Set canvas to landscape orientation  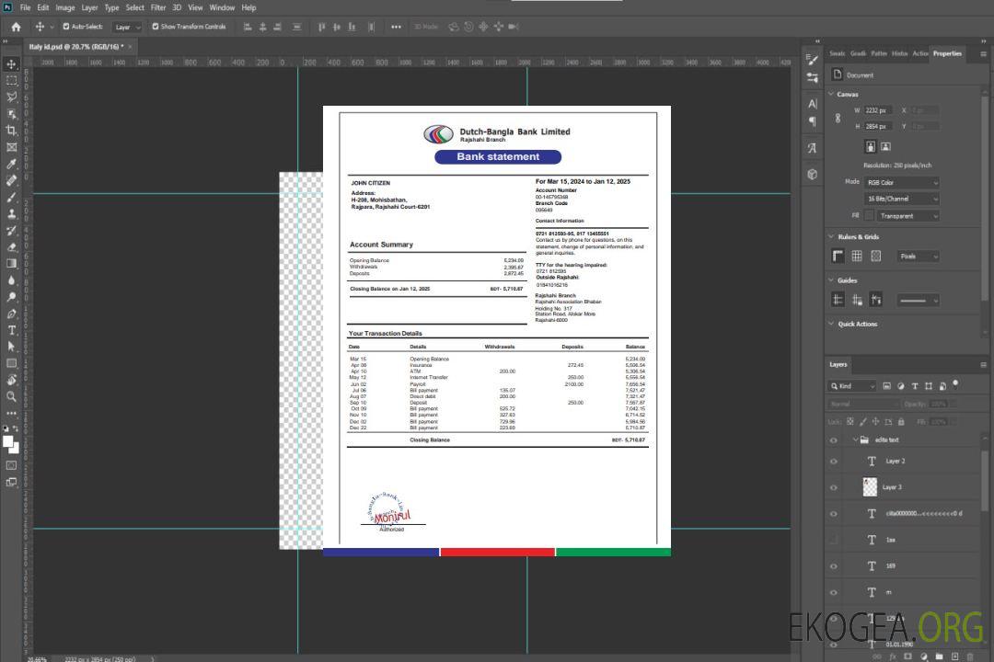pyautogui.click(x=885, y=146)
